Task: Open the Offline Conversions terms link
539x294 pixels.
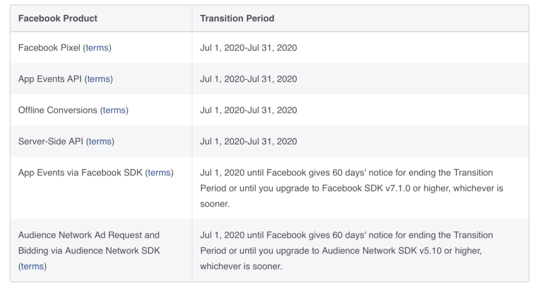Action: [114, 110]
